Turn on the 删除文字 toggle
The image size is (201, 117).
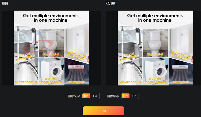[95, 96]
